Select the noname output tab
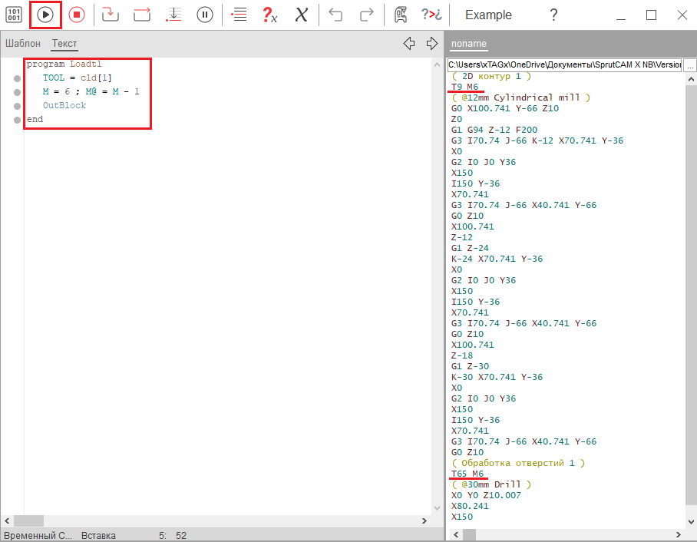This screenshot has height=542, width=697. [x=468, y=44]
